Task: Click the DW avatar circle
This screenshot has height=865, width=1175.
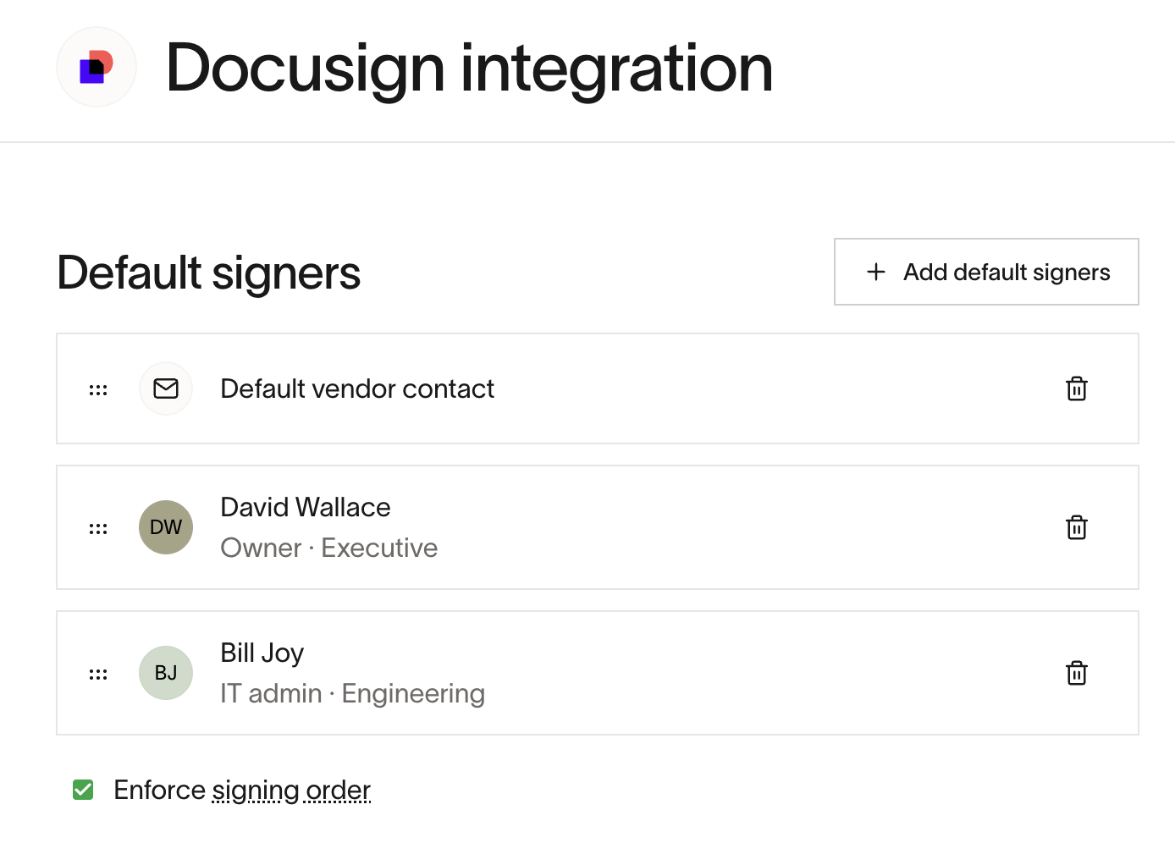Action: (166, 527)
